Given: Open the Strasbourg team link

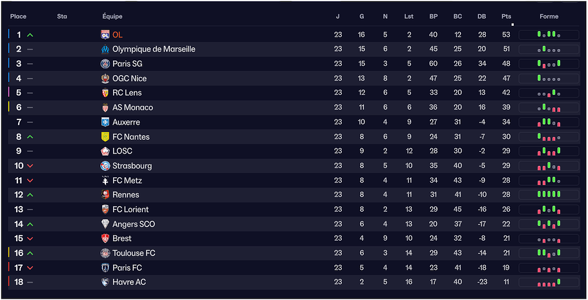Looking at the screenshot, I should (132, 166).
